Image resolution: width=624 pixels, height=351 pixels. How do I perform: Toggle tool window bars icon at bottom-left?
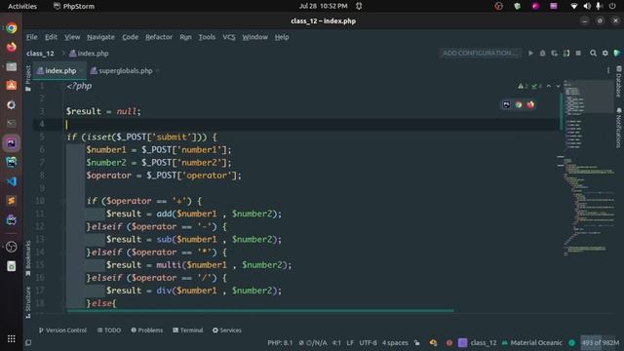[28, 342]
